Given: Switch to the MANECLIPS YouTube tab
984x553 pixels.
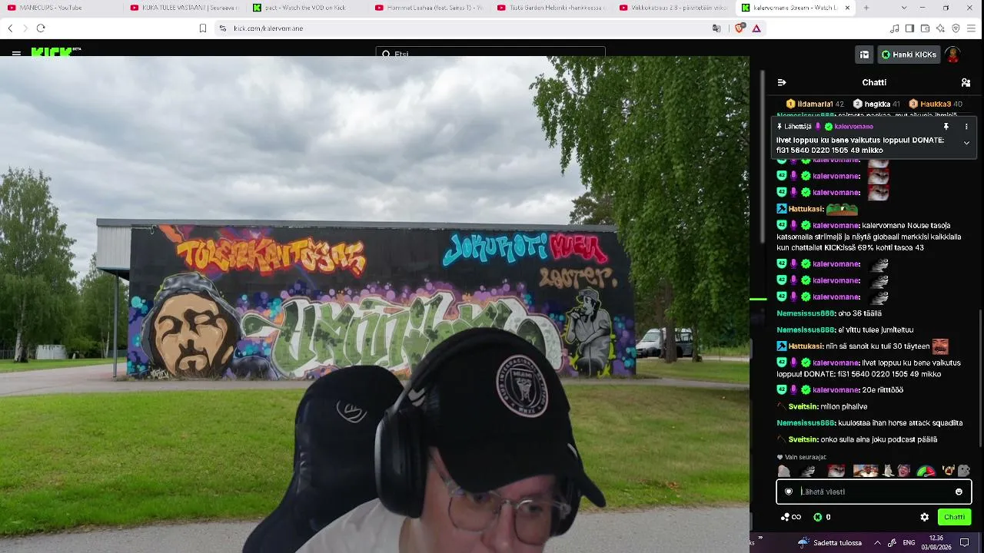Looking at the screenshot, I should (60, 8).
